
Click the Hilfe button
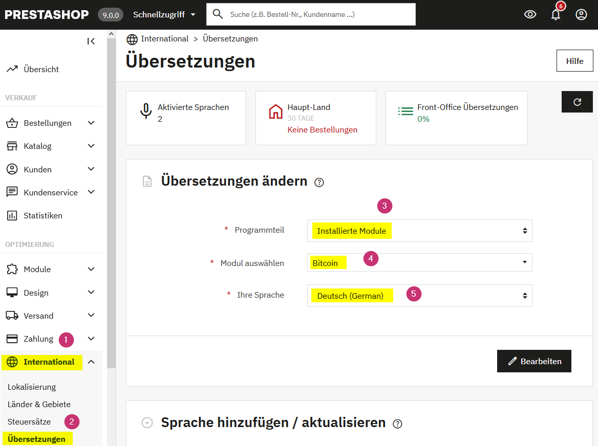pos(574,61)
